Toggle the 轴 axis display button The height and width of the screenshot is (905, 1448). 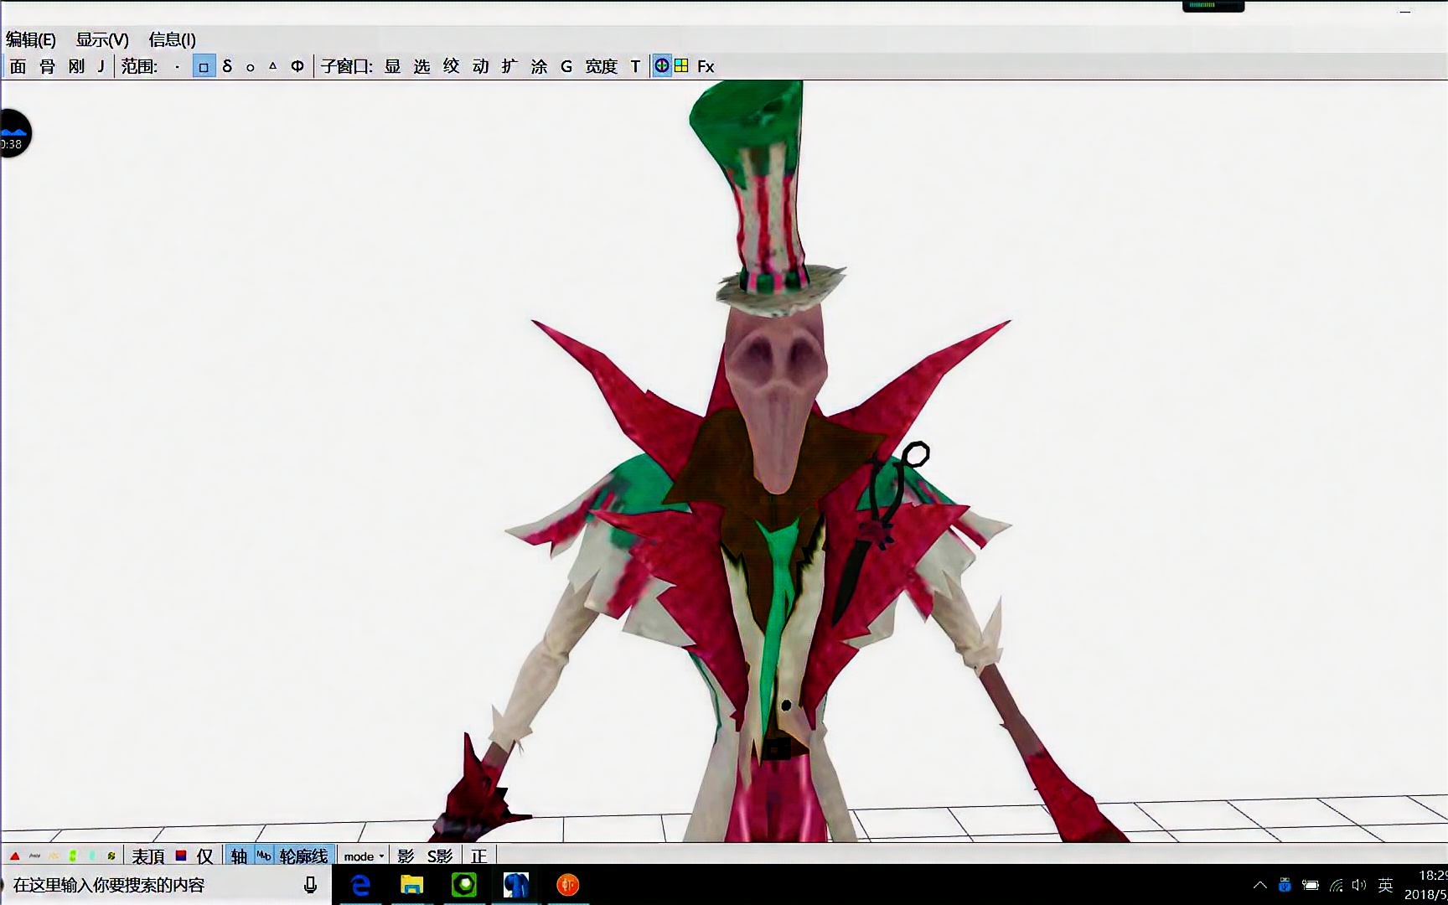[x=239, y=856]
